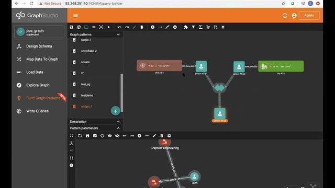Add a filter with the funnel icon
The height and width of the screenshot is (188, 335).
click(x=193, y=27)
